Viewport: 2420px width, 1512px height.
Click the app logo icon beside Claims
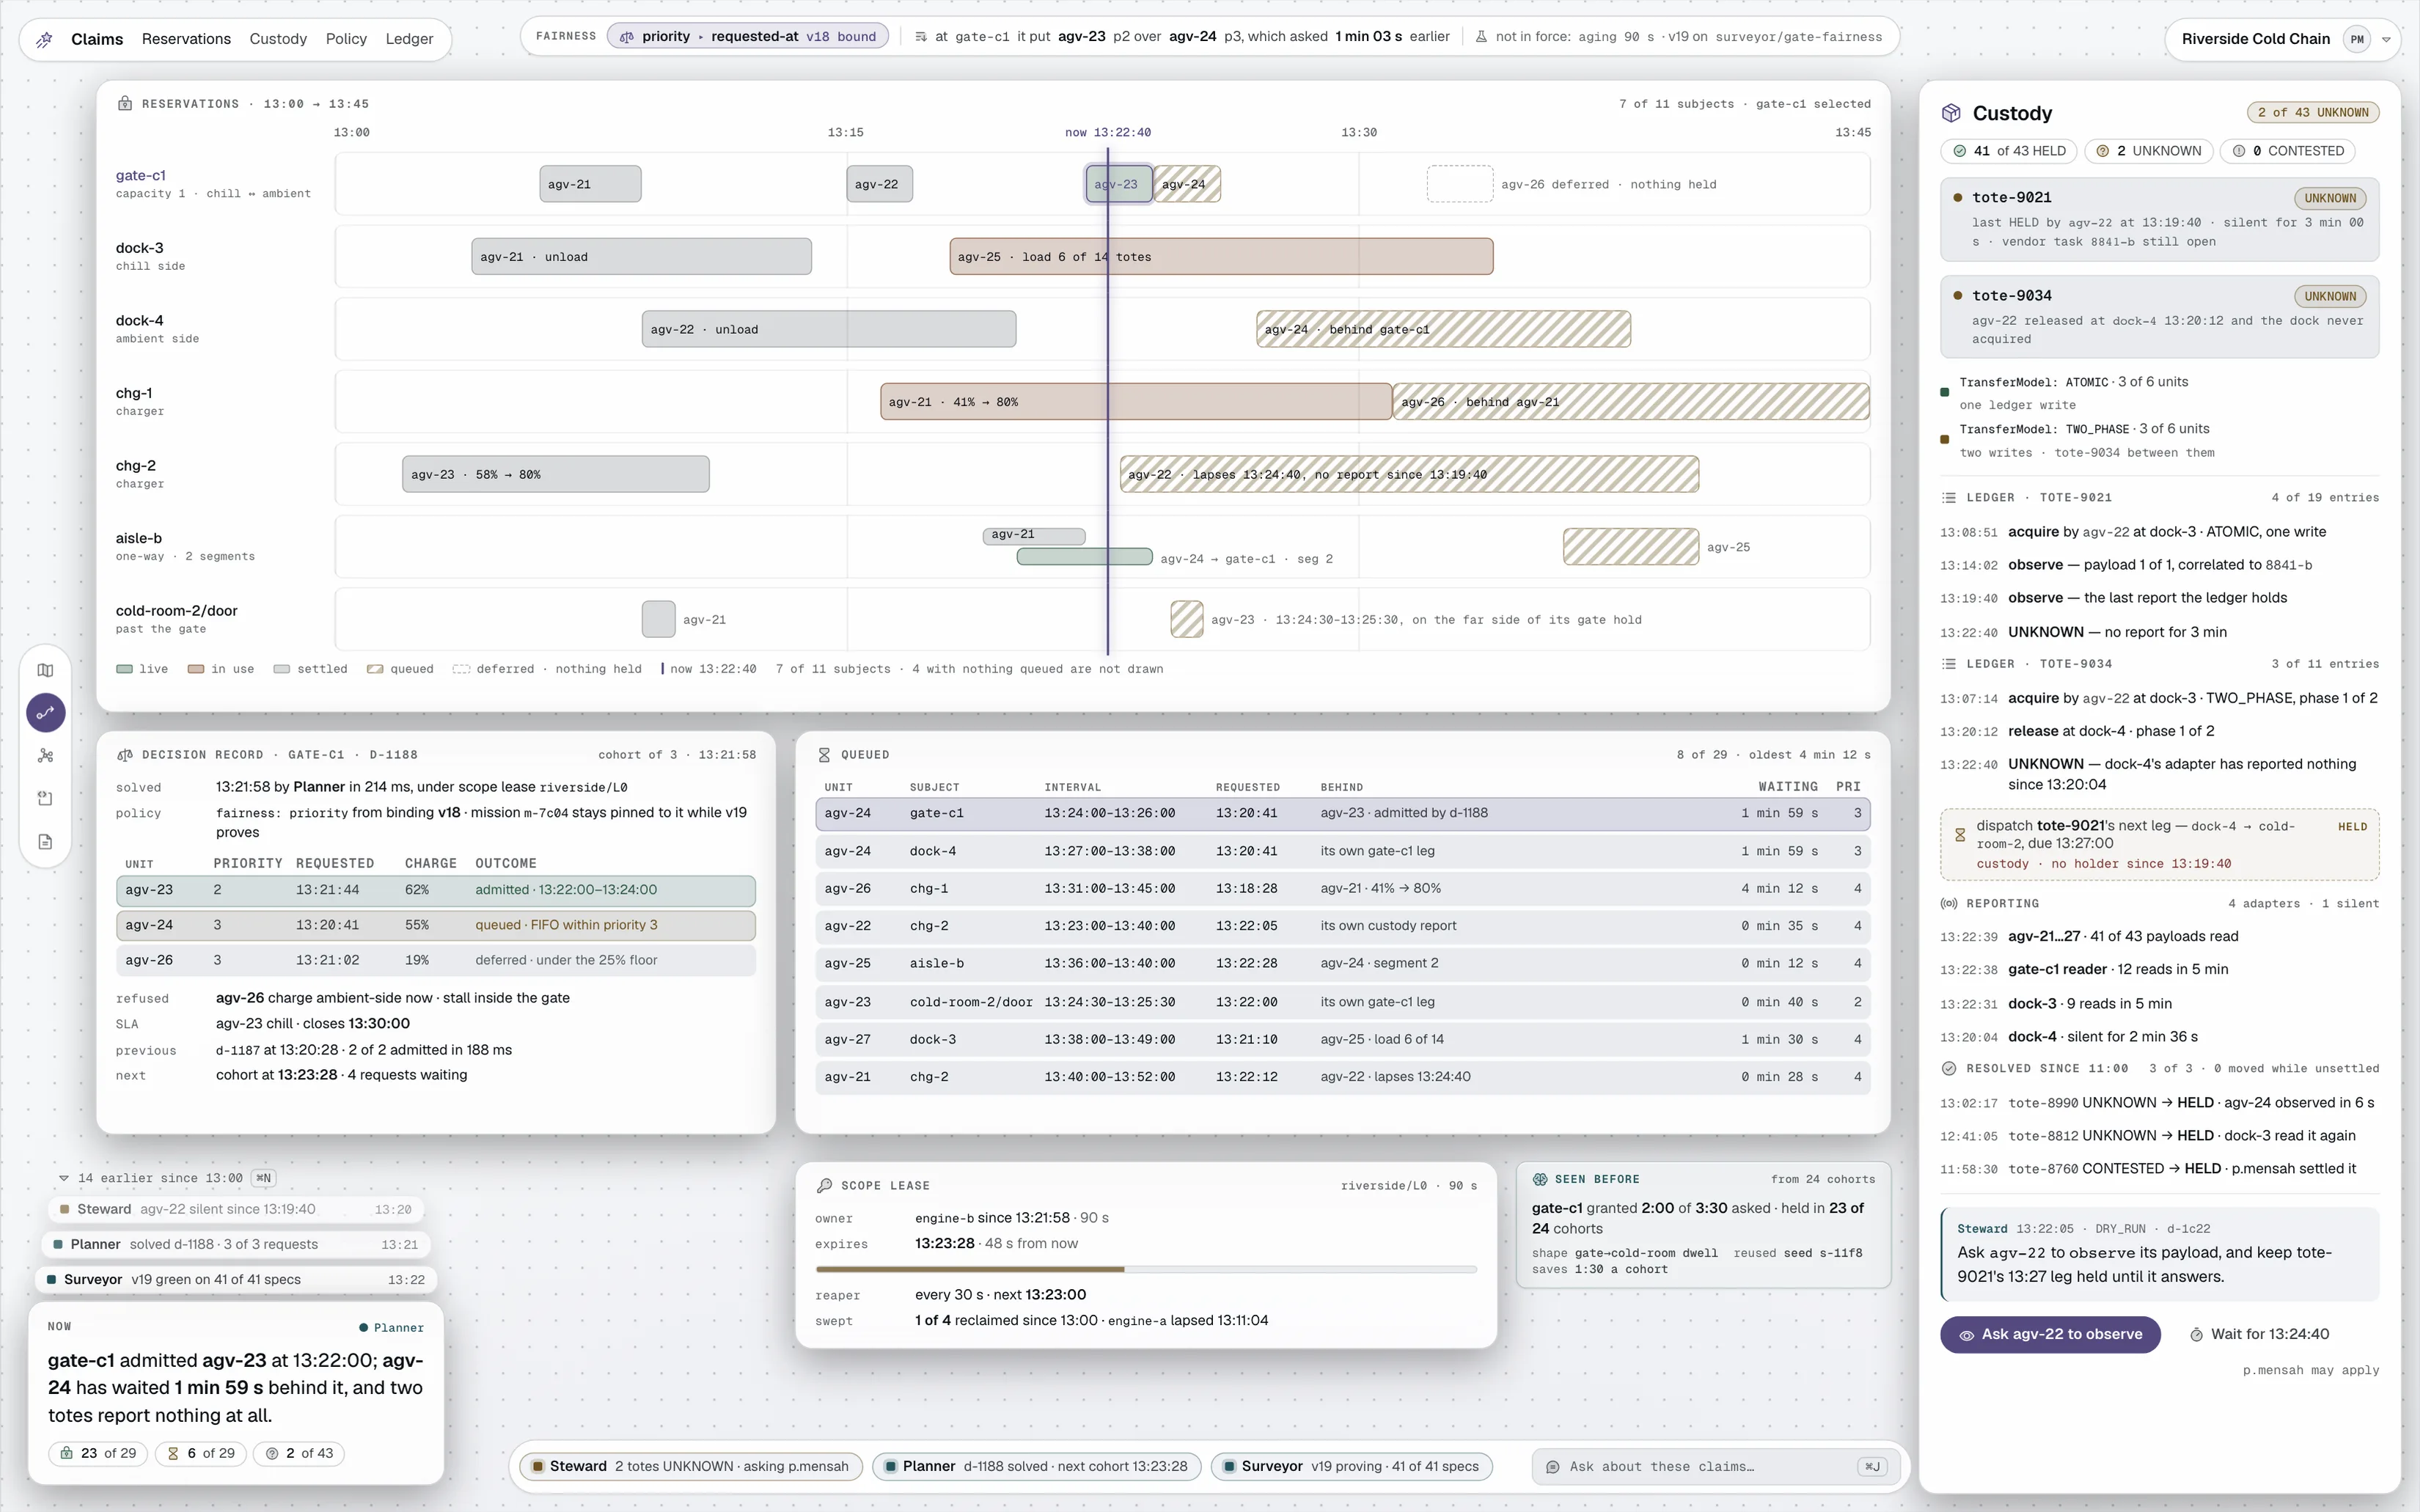click(44, 40)
